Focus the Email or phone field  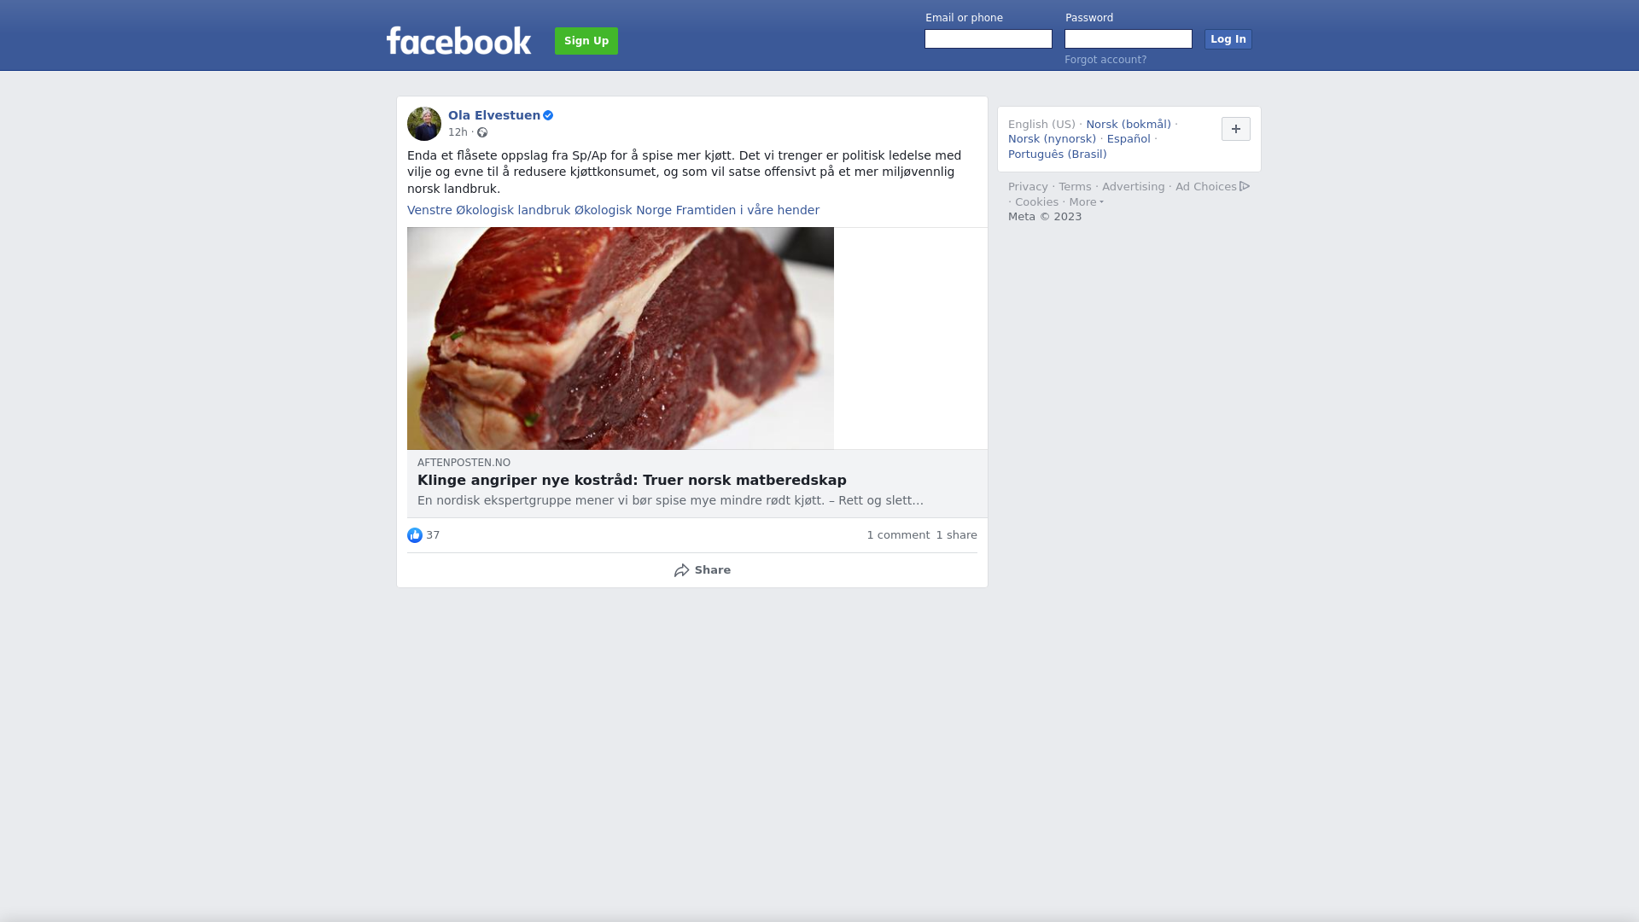tap(989, 39)
